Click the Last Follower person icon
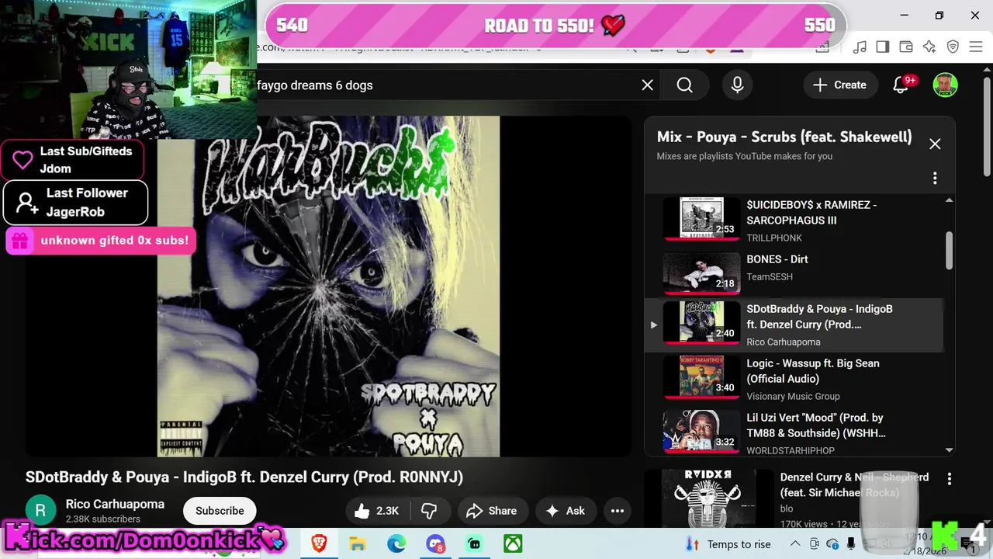 [x=26, y=203]
